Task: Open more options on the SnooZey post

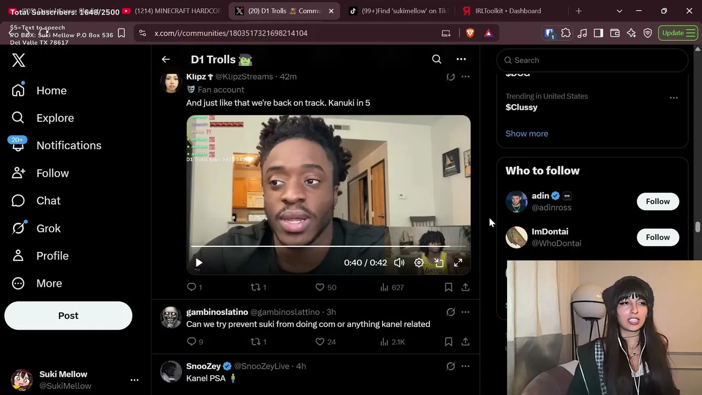Action: (465, 366)
